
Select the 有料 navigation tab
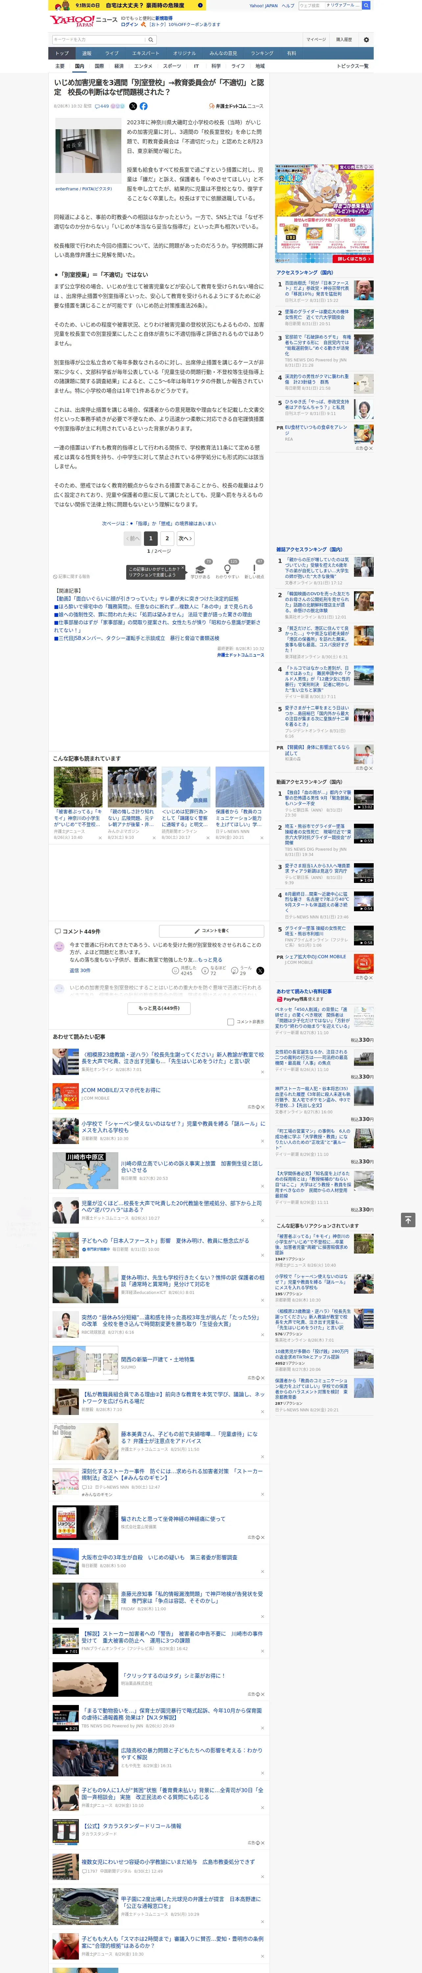coord(292,54)
